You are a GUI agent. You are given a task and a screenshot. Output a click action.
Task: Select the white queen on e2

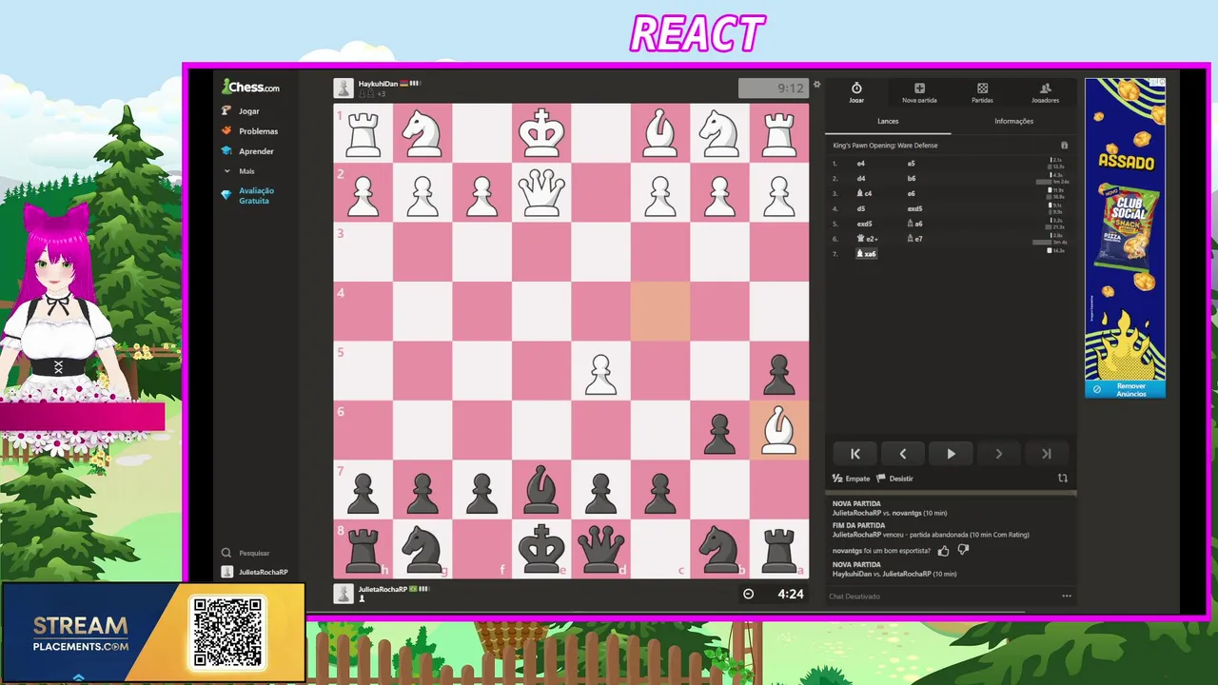[x=541, y=192]
